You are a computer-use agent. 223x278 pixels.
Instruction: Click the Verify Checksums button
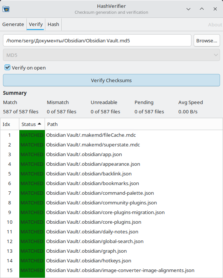[x=111, y=80]
